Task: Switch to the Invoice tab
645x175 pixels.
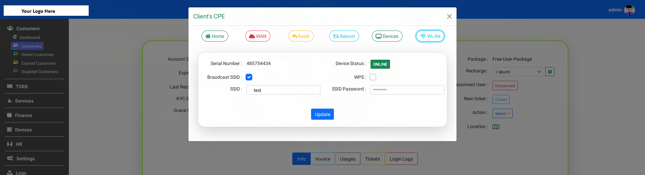Action: [x=322, y=159]
